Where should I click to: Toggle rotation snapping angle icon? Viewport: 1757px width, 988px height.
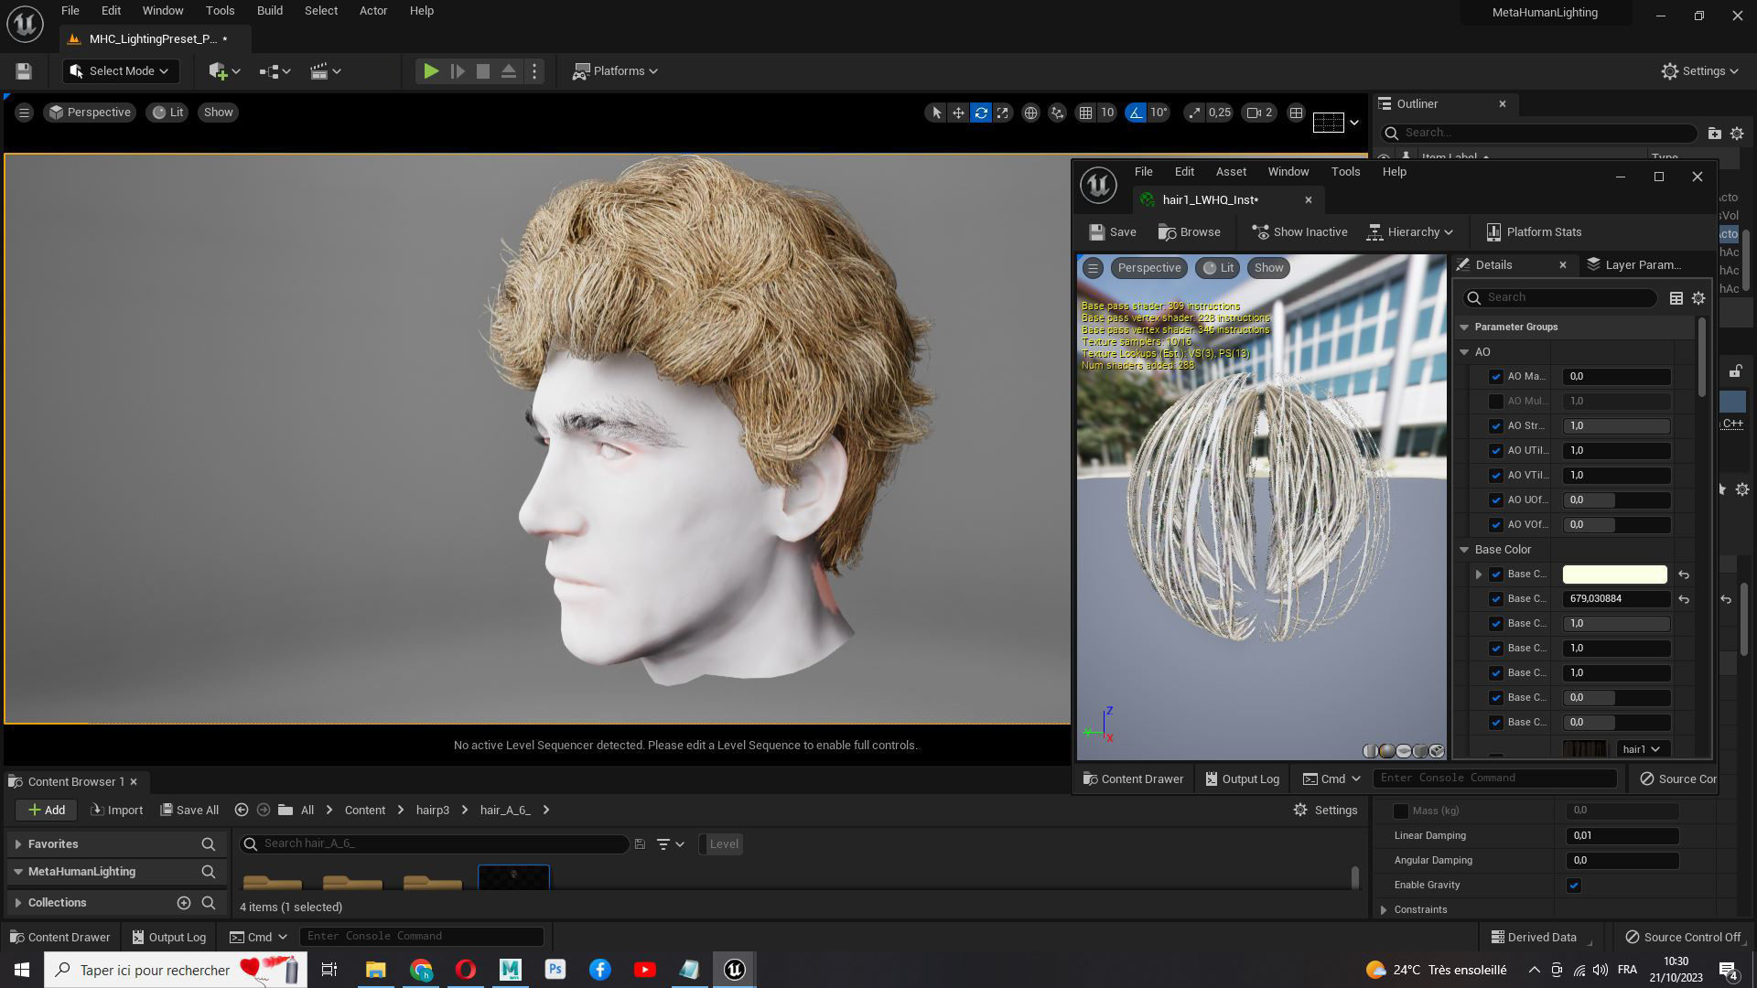tap(1136, 113)
